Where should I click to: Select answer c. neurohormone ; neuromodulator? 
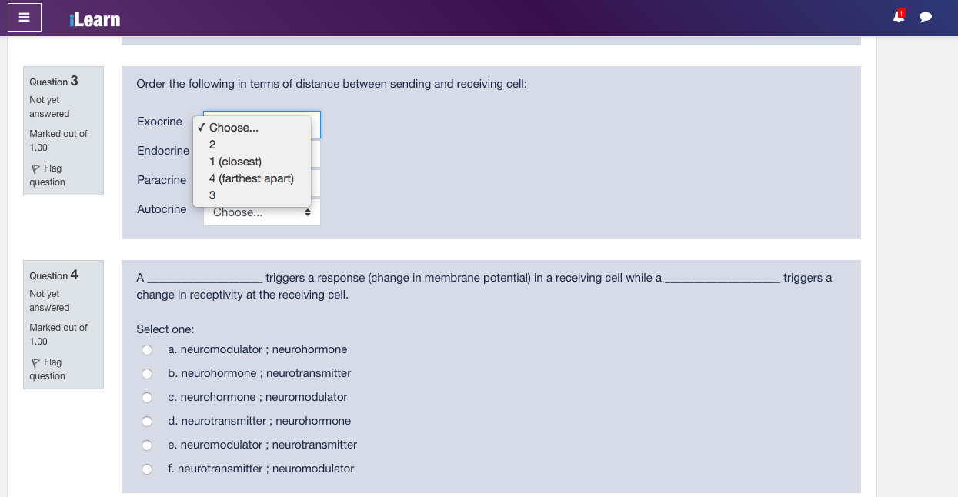(147, 398)
